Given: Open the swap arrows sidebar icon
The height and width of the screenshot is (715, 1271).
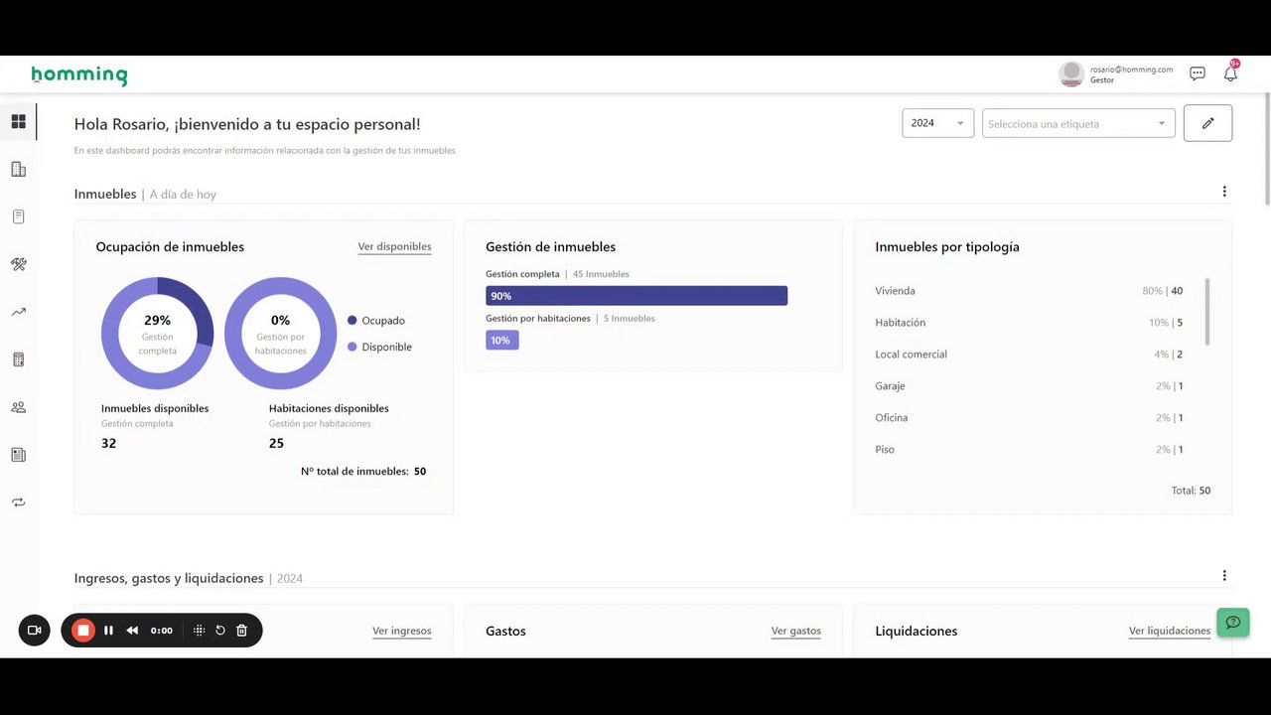Looking at the screenshot, I should 18,502.
